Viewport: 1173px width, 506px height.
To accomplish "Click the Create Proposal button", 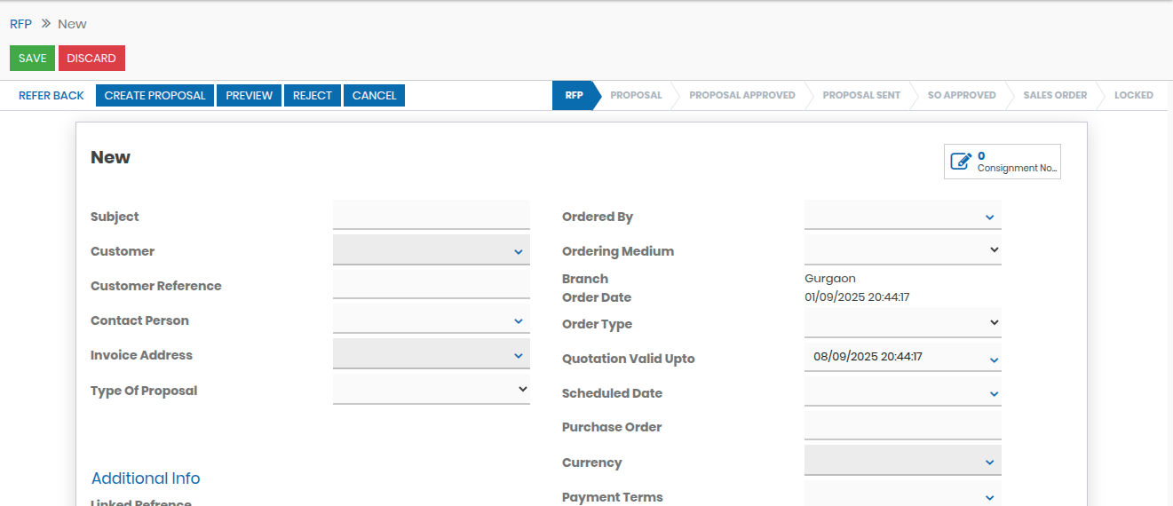I will click(x=155, y=96).
